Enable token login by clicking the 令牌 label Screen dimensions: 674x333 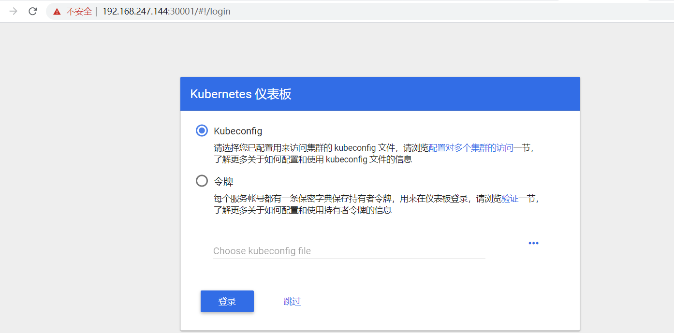(x=223, y=181)
